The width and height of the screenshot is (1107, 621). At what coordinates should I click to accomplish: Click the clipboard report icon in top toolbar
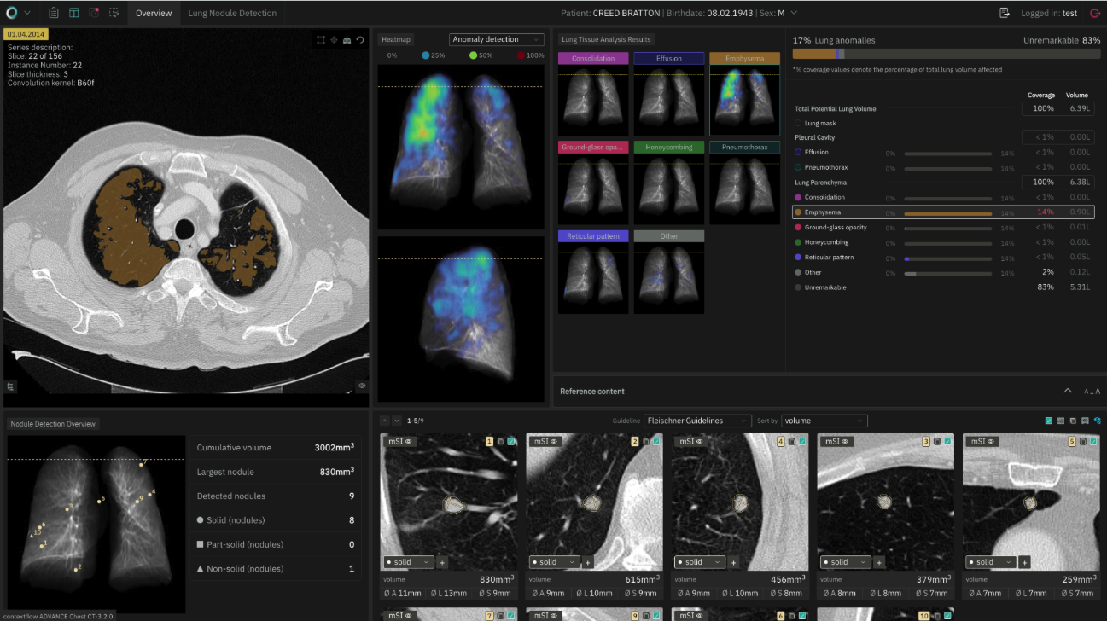coord(54,13)
